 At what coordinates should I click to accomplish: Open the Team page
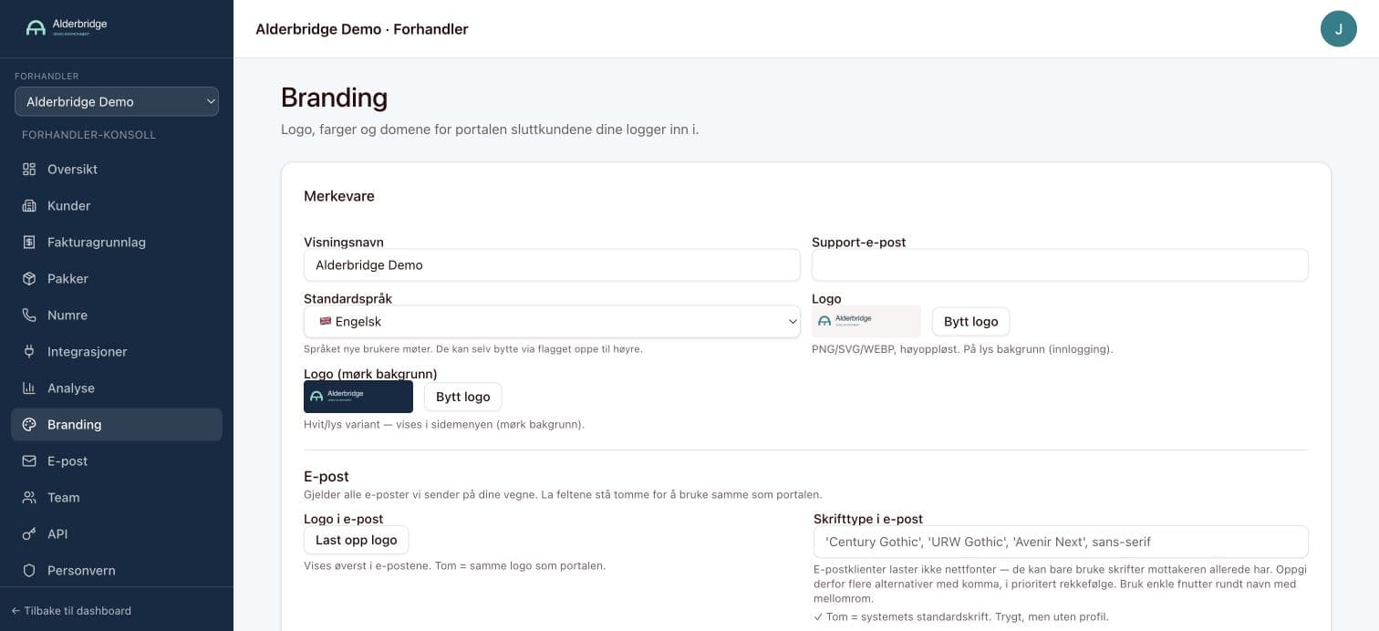(117, 497)
